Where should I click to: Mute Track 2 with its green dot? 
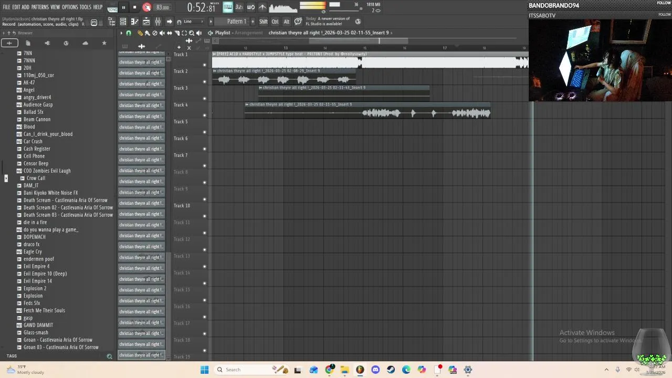204,82
